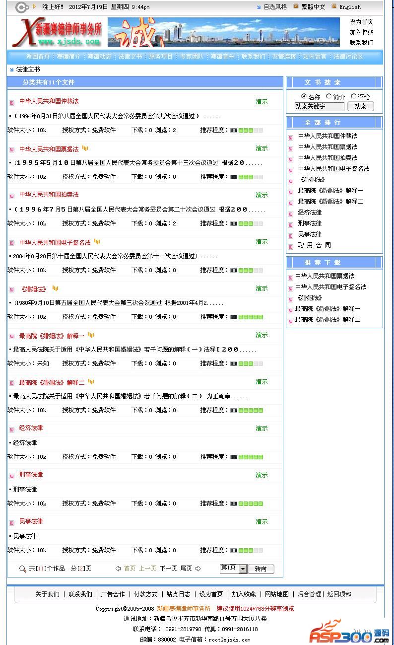Viewport: 394px width, 645px height.
Task: Click the pink icon next to 民事法律 in main list
Action: tap(12, 523)
